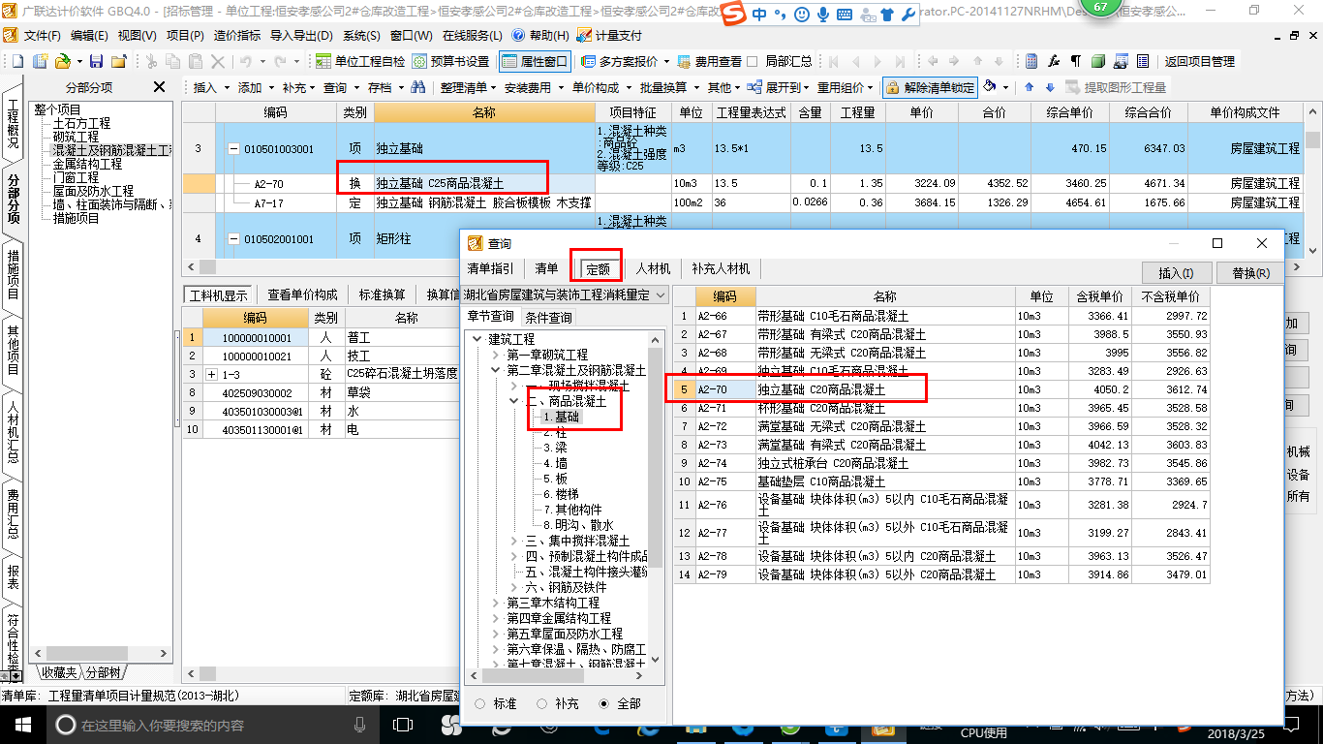Click Sogou IME microphone voice icon
Screen dimensions: 1323x744
pos(823,15)
